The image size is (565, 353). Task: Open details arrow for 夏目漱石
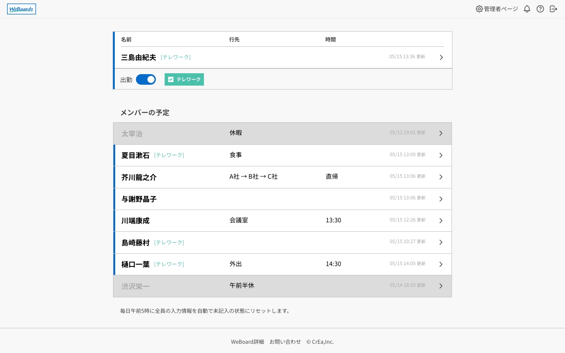pos(441,155)
